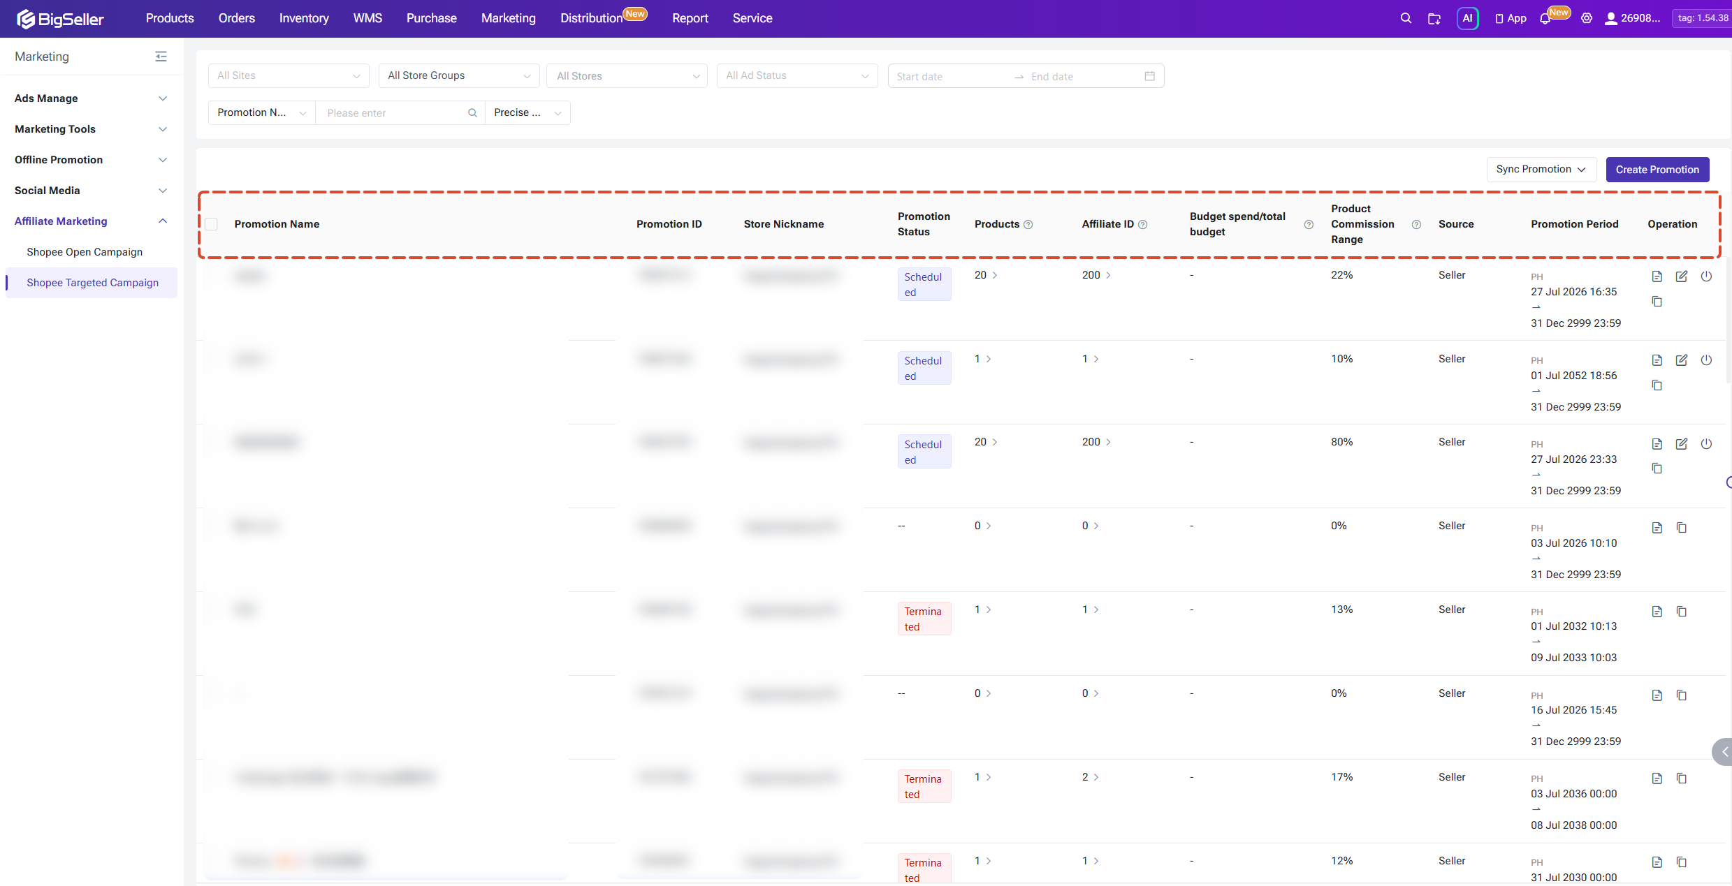Open the folder export icon in header
The height and width of the screenshot is (886, 1732).
pyautogui.click(x=1434, y=18)
